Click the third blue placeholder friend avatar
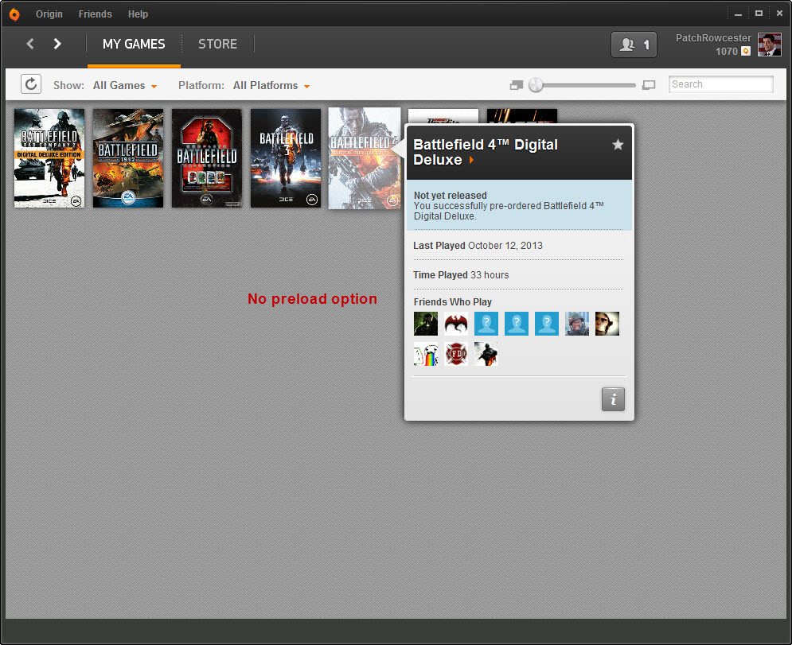Image resolution: width=792 pixels, height=645 pixels. [547, 324]
